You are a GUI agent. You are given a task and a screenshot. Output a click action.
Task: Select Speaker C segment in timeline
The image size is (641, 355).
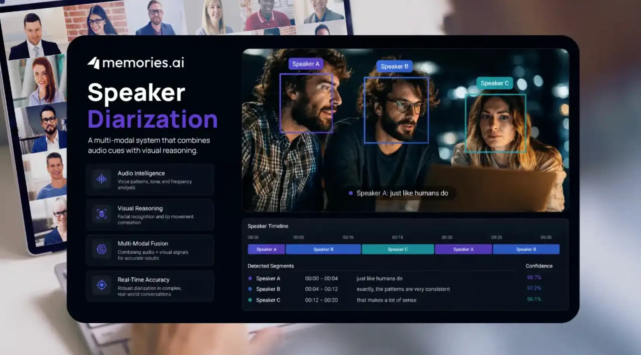point(398,249)
